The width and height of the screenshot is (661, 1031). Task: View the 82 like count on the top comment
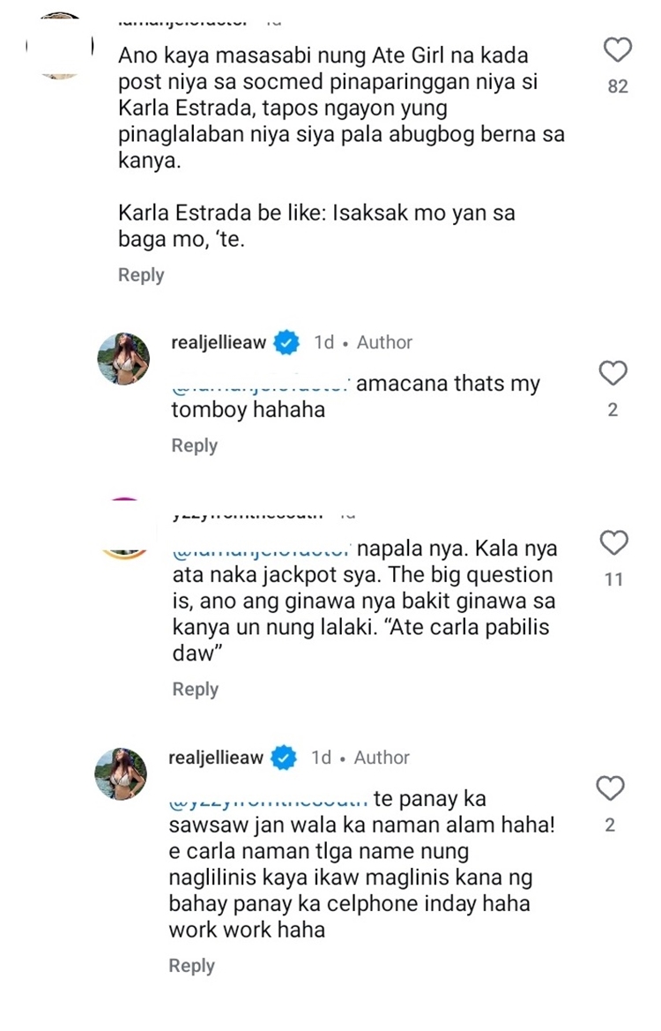pos(617,86)
